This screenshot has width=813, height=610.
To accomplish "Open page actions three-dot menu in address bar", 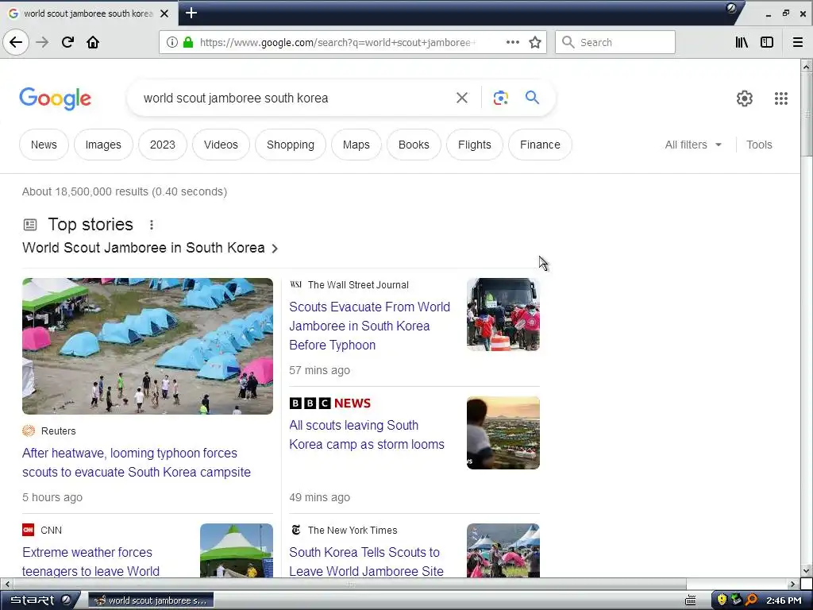I will (x=512, y=42).
